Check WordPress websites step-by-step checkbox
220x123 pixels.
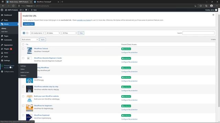click(x=23, y=87)
